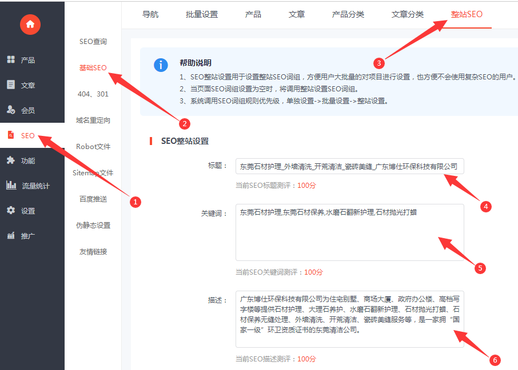Click inside the 关键词 text area
The width and height of the screenshot is (518, 370).
pos(349,232)
